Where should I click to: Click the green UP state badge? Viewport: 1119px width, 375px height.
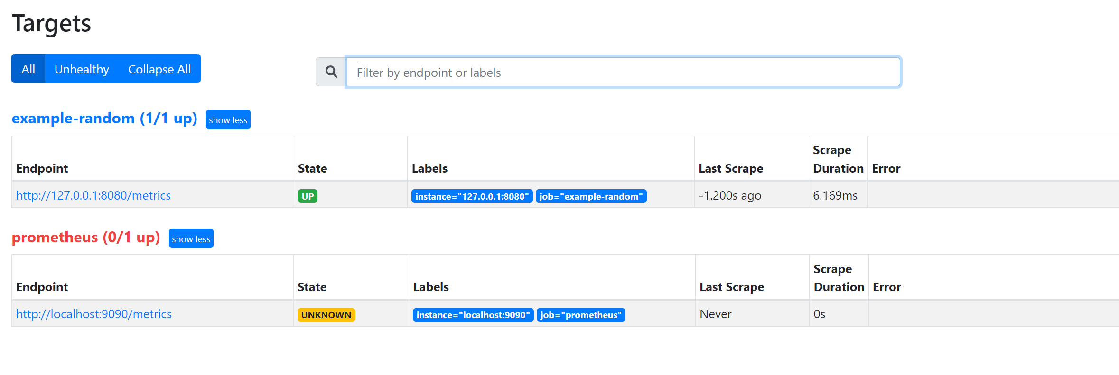coord(308,196)
